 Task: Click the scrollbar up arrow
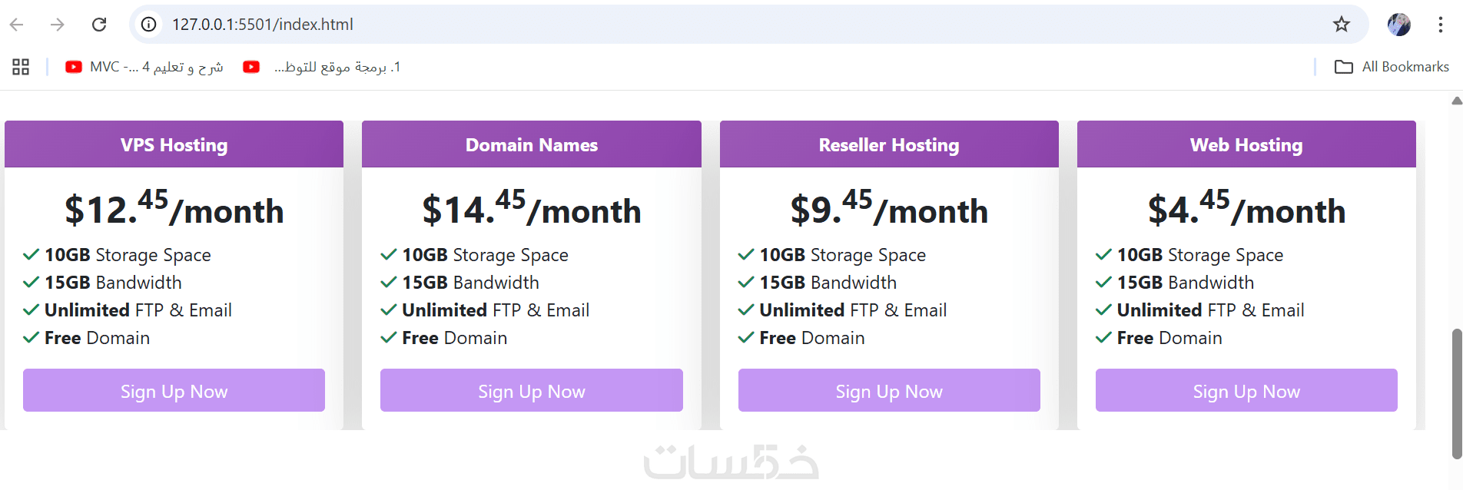tap(1457, 101)
